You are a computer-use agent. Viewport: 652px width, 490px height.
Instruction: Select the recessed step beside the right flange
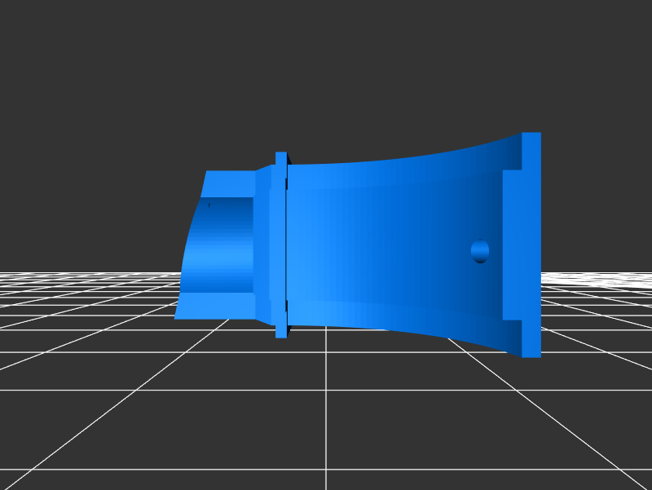511,245
